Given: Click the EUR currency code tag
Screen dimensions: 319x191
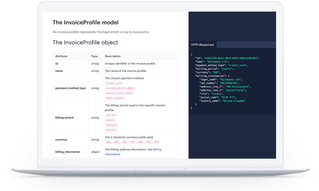Looking at the screenshot, I should [x=108, y=142].
